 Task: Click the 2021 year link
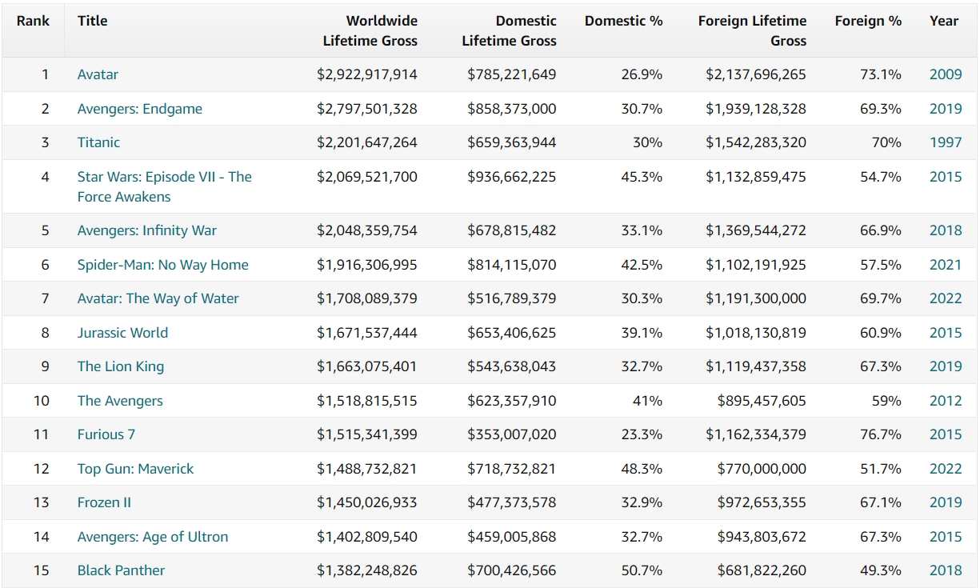(946, 265)
